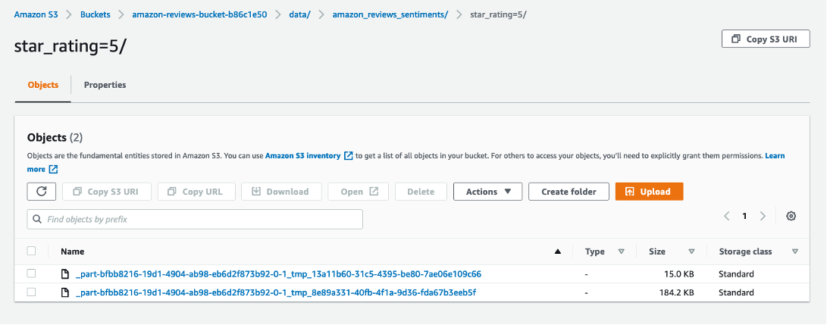The width and height of the screenshot is (827, 325).
Task: Open the table preferences gear icon
Action: (791, 216)
